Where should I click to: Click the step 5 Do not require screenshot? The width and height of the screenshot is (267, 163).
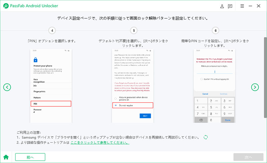click(x=132, y=86)
